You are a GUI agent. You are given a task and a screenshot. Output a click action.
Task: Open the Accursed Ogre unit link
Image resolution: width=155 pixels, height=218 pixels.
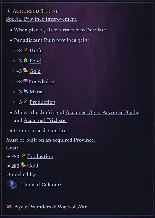[x=83, y=113]
